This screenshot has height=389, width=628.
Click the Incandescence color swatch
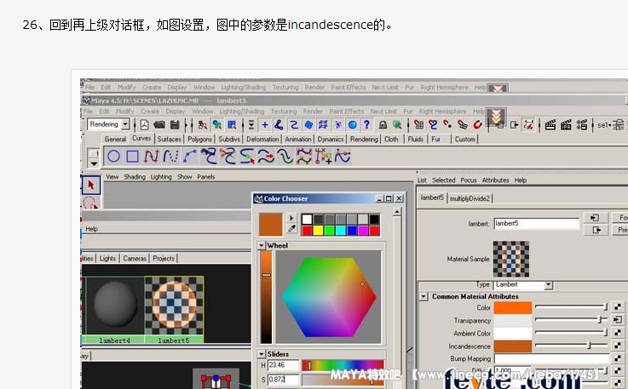pyautogui.click(x=513, y=346)
